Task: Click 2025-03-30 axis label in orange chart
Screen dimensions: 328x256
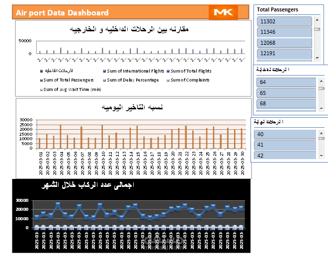Action: click(243, 164)
